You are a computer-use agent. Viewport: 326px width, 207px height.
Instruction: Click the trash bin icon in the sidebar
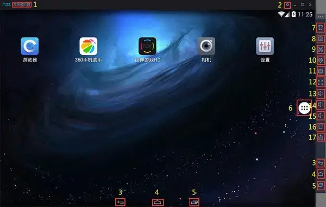click(321, 126)
